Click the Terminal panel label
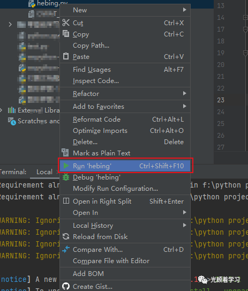 [x=13, y=172]
